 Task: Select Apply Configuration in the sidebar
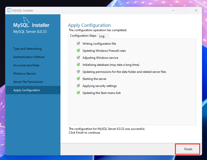[x=33, y=90]
